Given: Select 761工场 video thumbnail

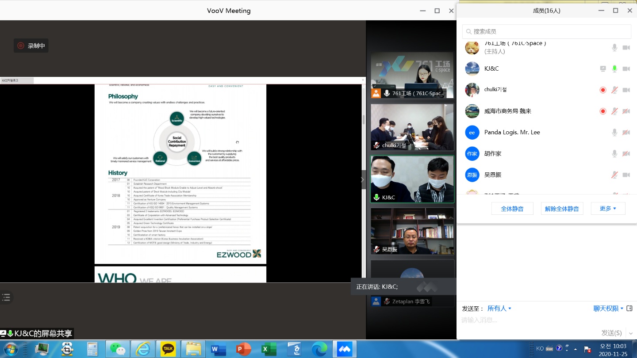Looking at the screenshot, I should (x=412, y=75).
